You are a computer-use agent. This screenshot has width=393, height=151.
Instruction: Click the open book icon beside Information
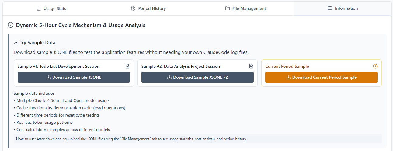tap(330, 8)
